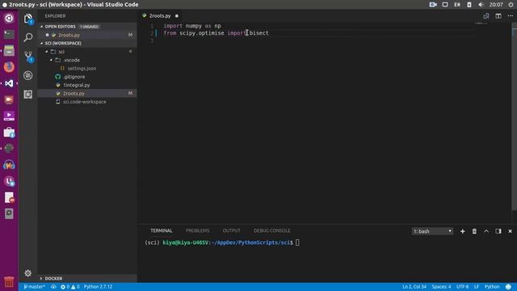Open the Manage gear in activity bar
517x291 pixels.
coord(28,273)
